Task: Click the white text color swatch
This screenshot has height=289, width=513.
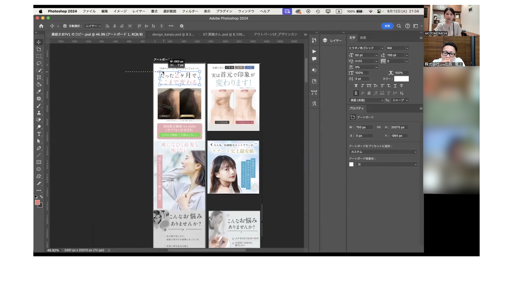Action: [x=401, y=79]
